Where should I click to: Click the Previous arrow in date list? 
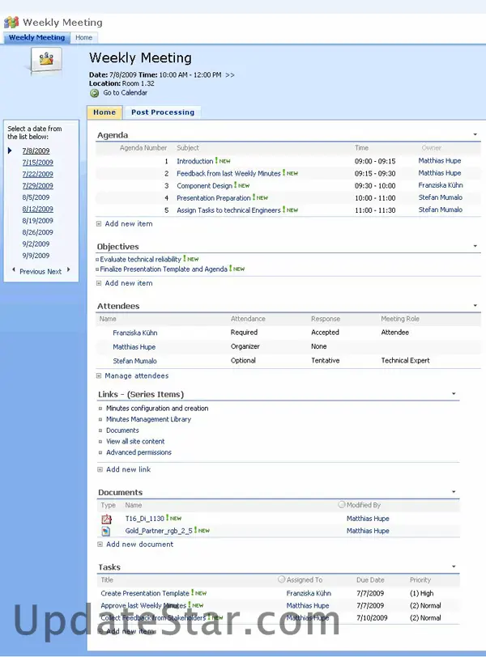point(13,270)
